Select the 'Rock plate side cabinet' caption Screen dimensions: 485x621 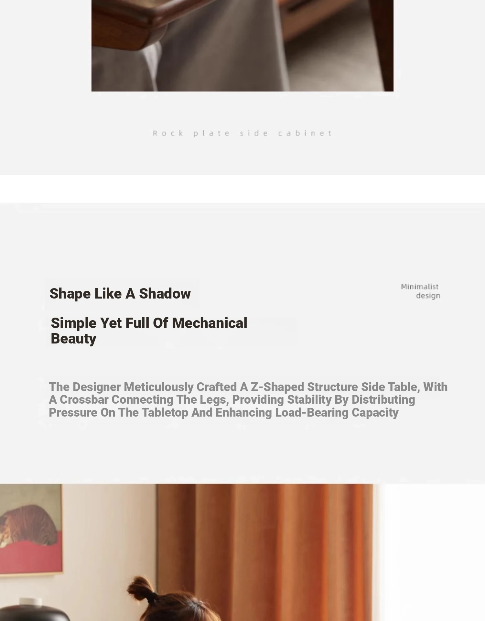(x=242, y=133)
